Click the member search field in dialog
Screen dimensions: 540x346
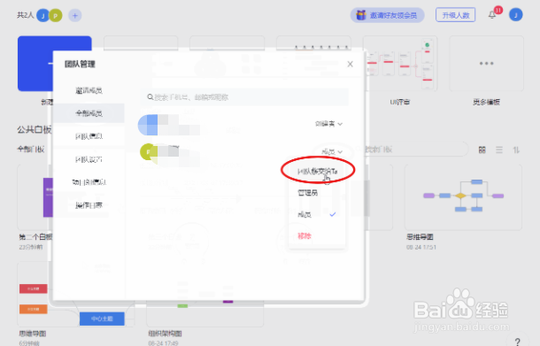coord(246,97)
